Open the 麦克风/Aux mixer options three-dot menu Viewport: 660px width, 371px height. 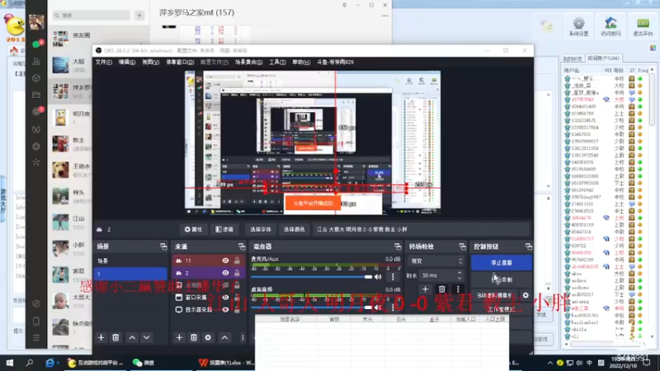393,277
